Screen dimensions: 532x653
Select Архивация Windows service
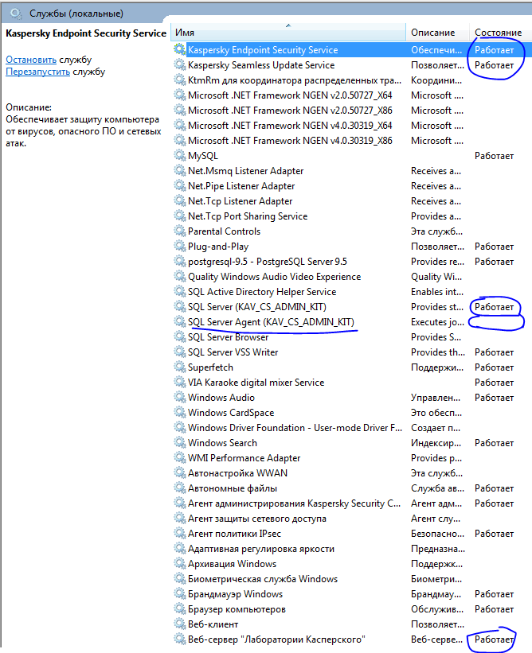point(232,563)
